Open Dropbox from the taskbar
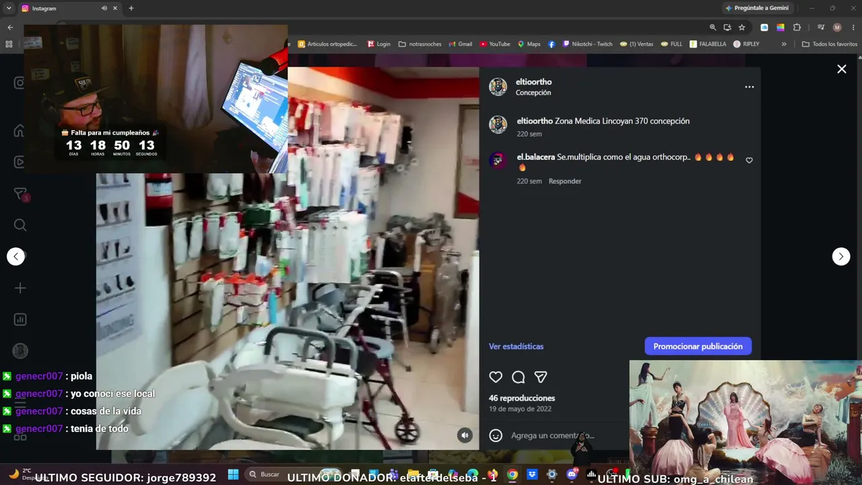The image size is (862, 485). click(532, 474)
